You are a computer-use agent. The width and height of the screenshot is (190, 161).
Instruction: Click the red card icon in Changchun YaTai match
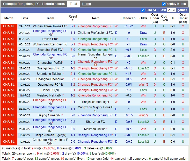95,65
